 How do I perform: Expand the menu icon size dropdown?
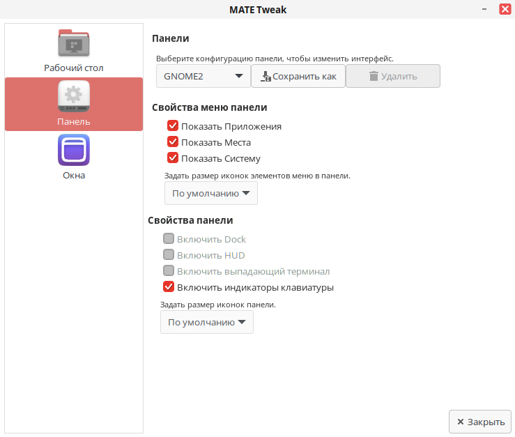pos(210,193)
